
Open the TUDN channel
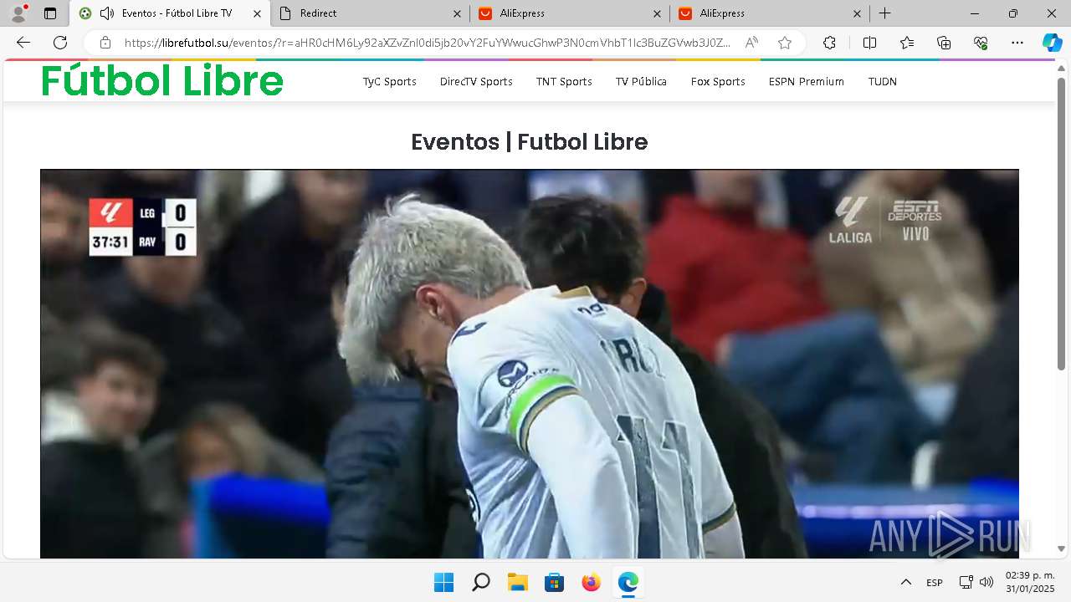[883, 82]
